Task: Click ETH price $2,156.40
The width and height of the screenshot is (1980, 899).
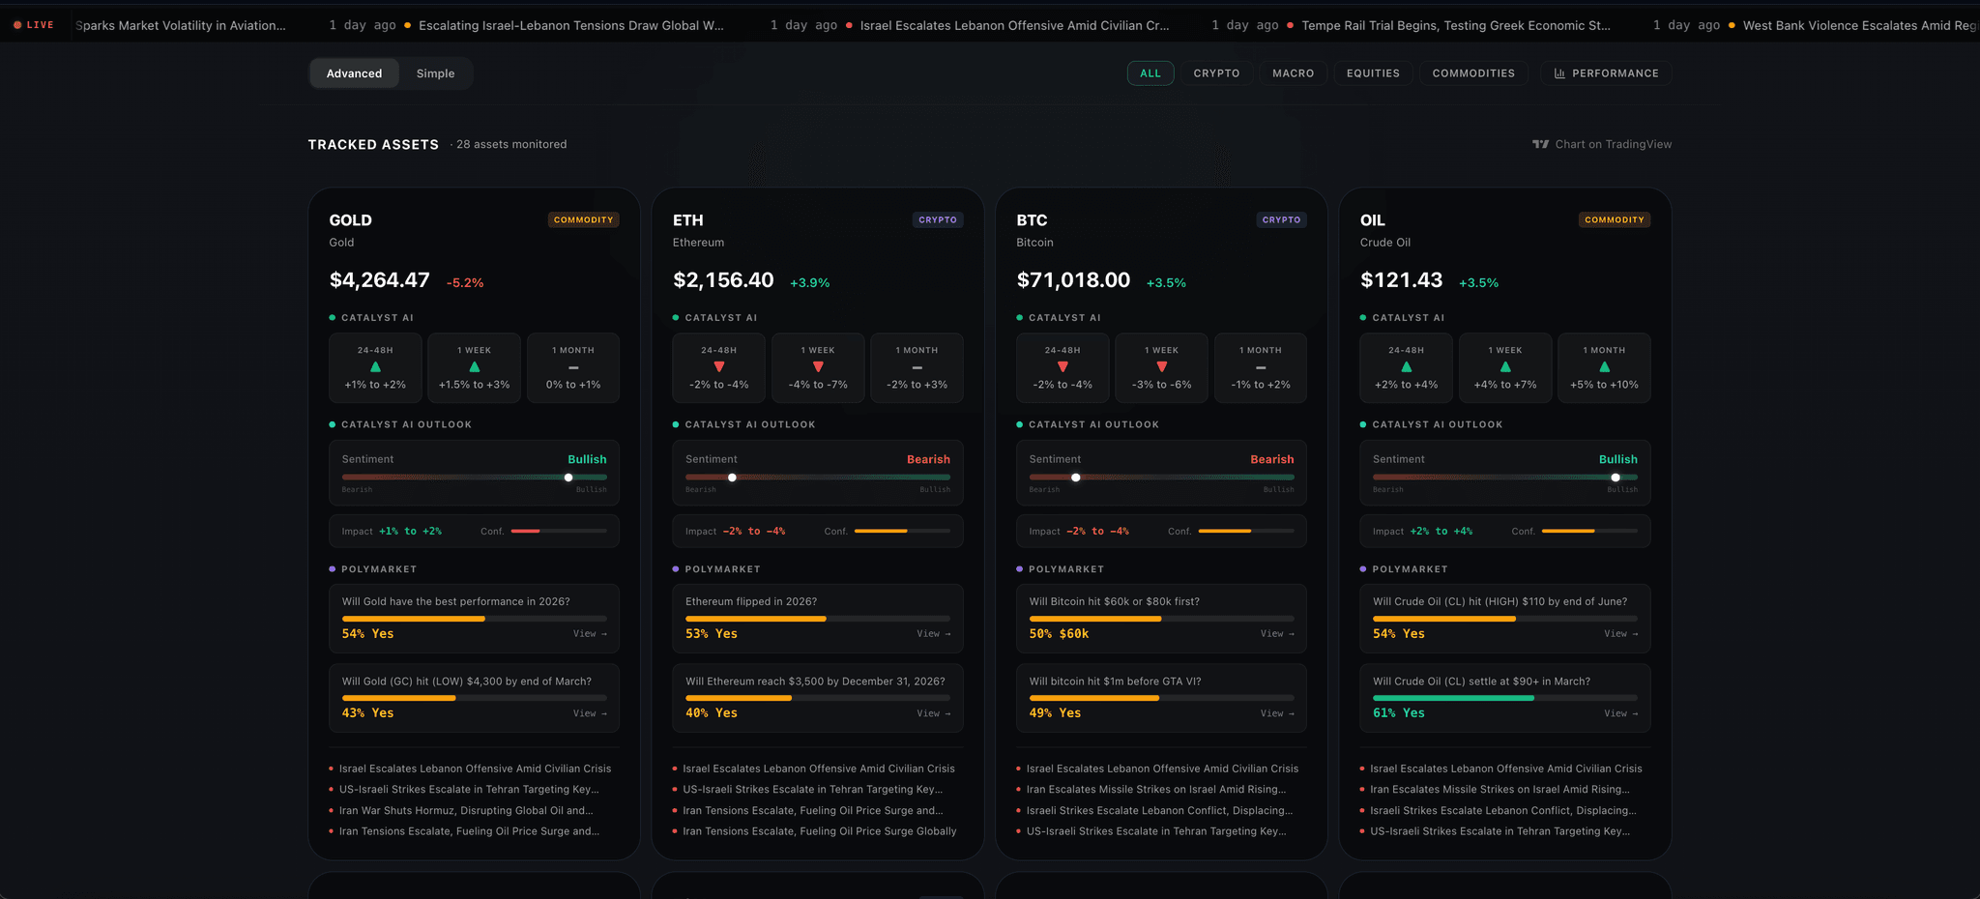Action: pyautogui.click(x=723, y=280)
